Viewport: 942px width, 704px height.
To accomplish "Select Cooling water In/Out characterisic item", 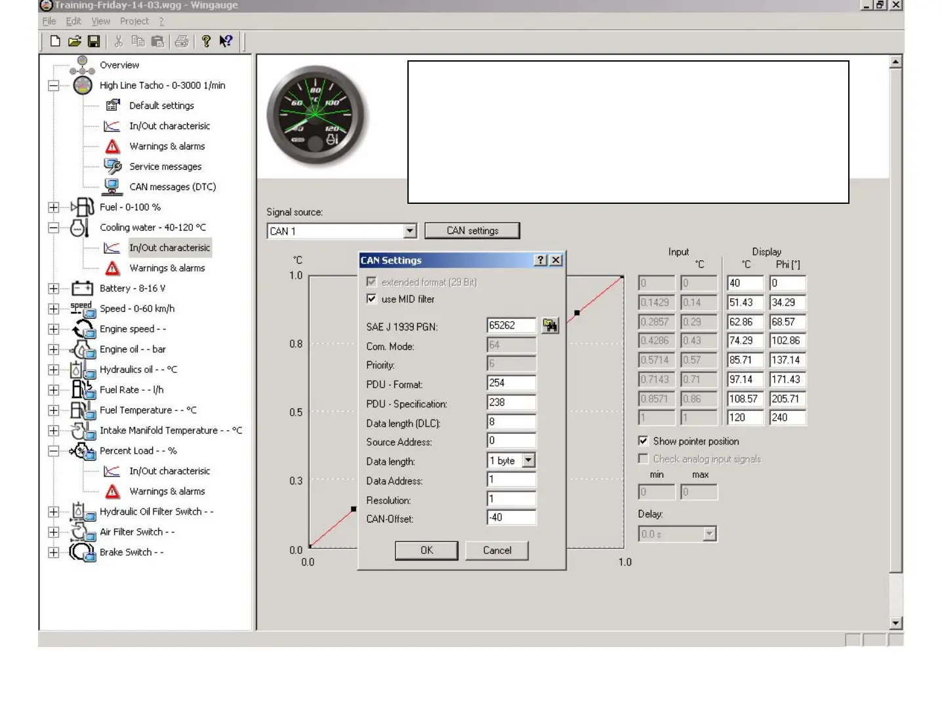I will click(x=169, y=248).
